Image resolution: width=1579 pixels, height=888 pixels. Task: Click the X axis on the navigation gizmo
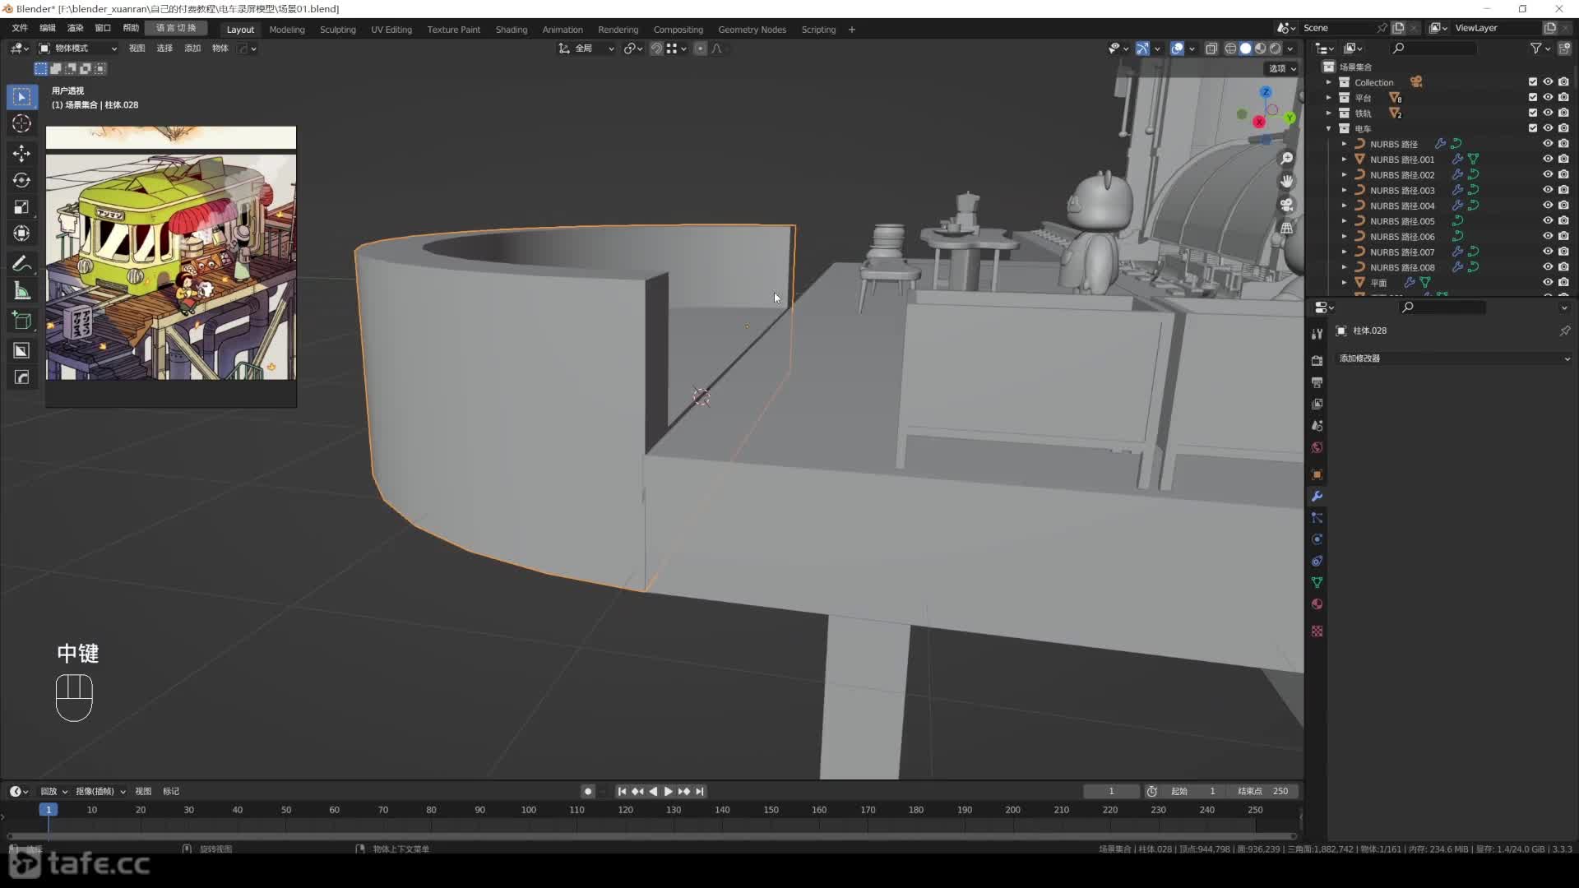[x=1259, y=122]
